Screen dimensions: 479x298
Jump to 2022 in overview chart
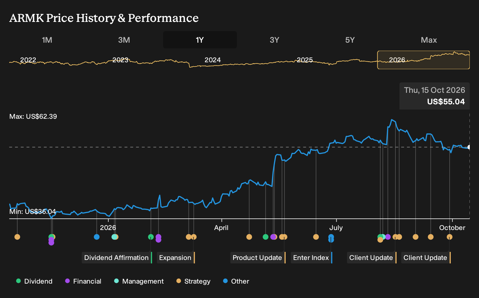pyautogui.click(x=28, y=60)
